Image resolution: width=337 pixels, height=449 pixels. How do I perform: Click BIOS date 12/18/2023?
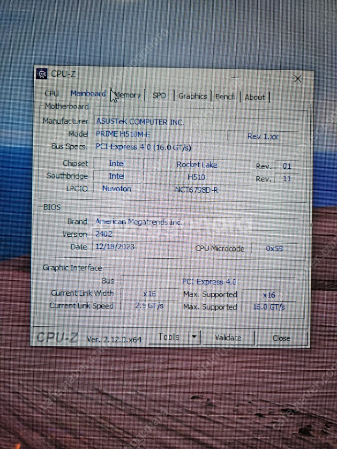pyautogui.click(x=140, y=247)
